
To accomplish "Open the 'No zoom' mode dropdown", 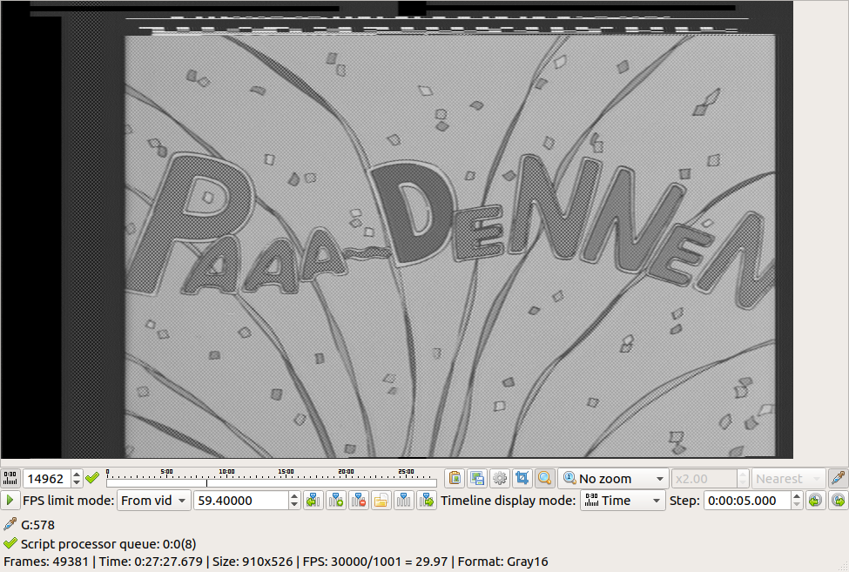I will (612, 478).
